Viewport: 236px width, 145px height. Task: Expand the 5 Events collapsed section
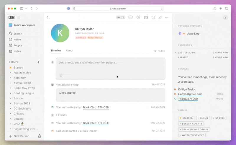coord(61,115)
